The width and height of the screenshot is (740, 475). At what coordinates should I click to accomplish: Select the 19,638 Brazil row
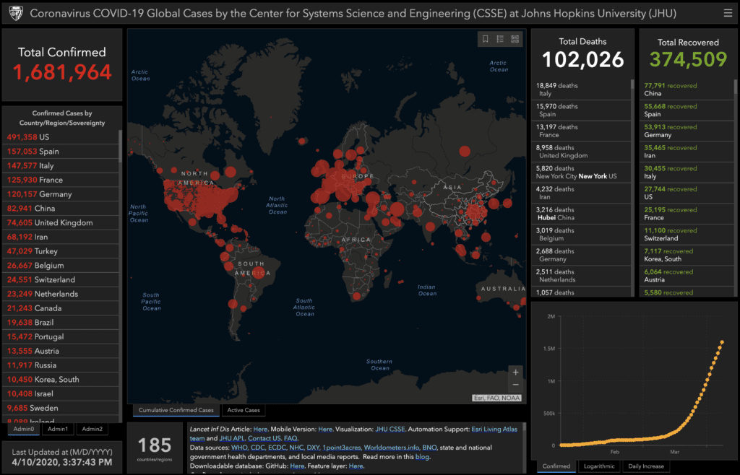point(61,322)
